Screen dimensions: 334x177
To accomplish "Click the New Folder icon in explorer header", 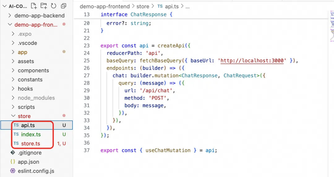I will [44, 6].
